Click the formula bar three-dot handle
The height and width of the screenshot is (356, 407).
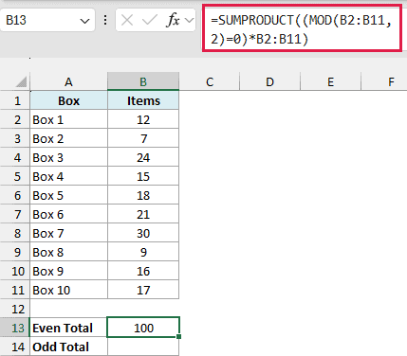pos(105,21)
